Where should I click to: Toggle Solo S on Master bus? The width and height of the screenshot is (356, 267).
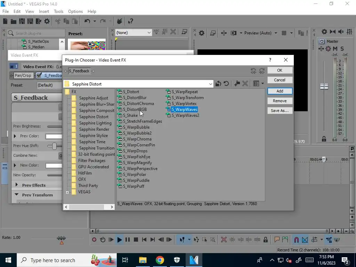[x=342, y=49]
